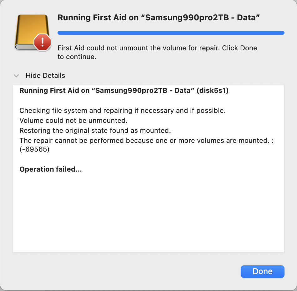The width and height of the screenshot is (297, 291).
Task: Collapse details with the chevron arrow
Action: pyautogui.click(x=17, y=76)
